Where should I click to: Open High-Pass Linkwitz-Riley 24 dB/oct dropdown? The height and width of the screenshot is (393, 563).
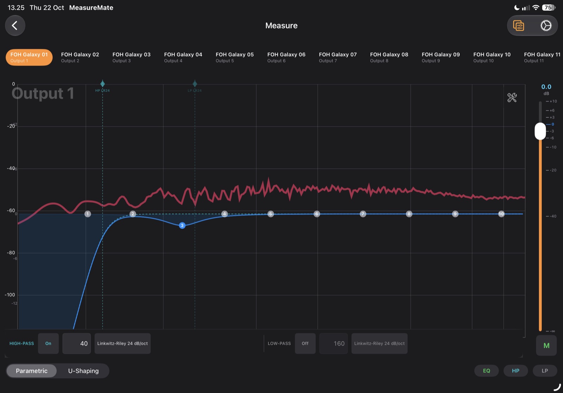coord(122,343)
